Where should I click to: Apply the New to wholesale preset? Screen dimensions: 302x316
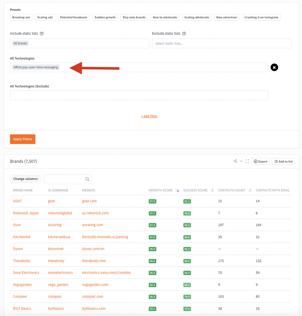click(165, 17)
